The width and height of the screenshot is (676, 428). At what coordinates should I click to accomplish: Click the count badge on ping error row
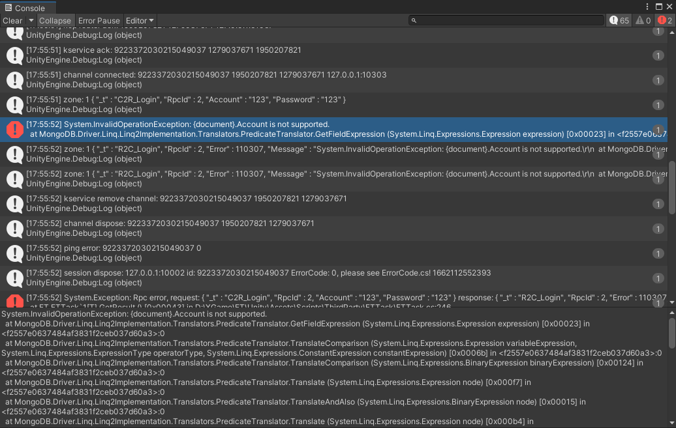click(x=658, y=253)
